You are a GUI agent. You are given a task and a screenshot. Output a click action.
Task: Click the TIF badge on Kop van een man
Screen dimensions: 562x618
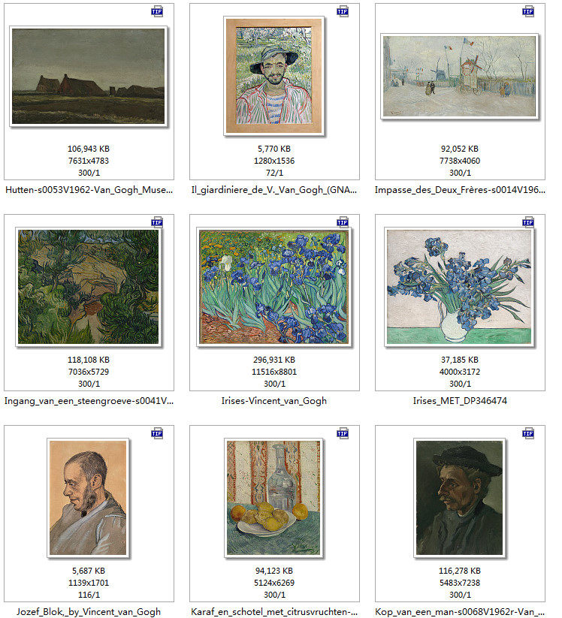click(x=528, y=433)
